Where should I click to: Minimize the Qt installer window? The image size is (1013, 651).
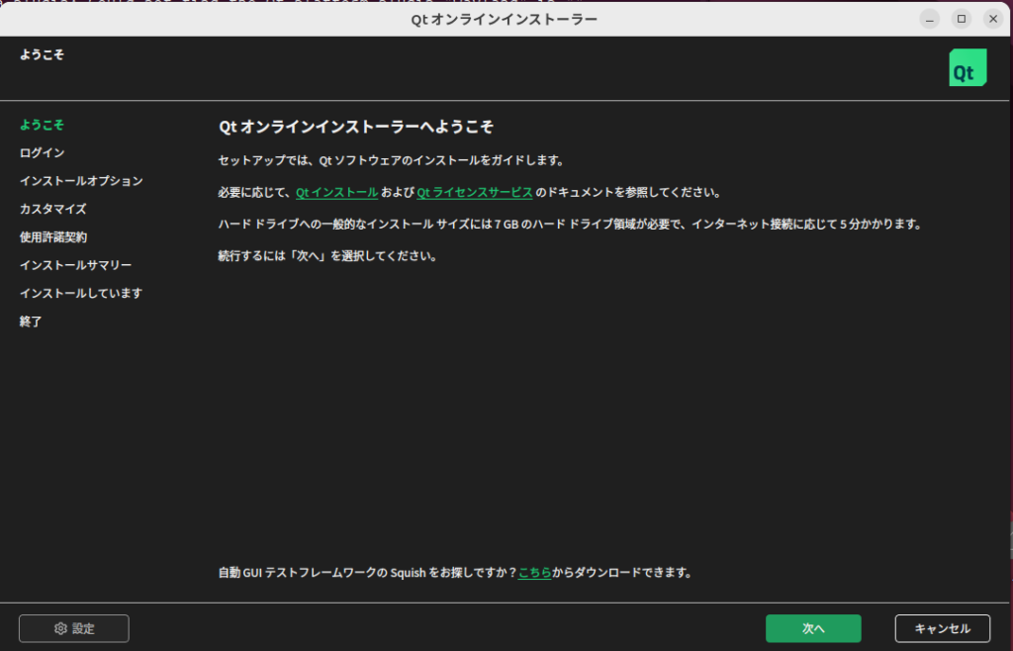pos(929,19)
